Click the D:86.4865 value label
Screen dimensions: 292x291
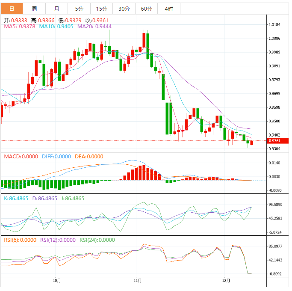coord(45,199)
